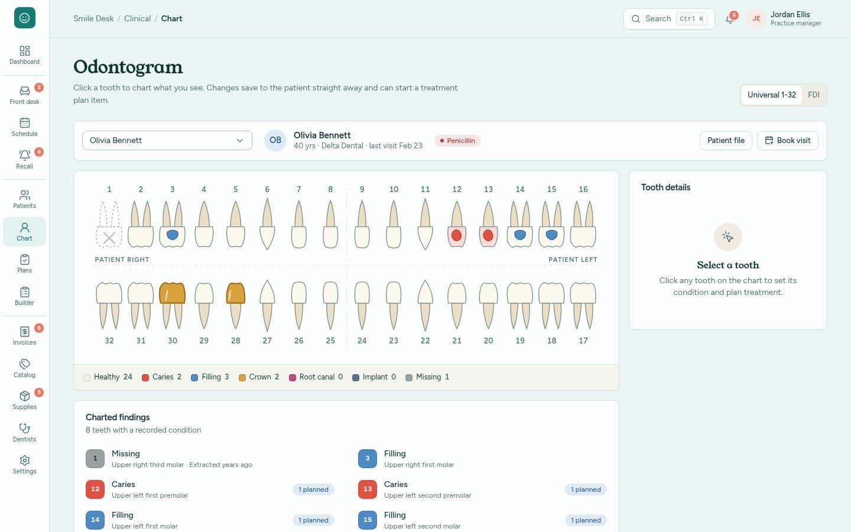
Task: Open Jordan Ellis user profile
Action: (x=785, y=18)
